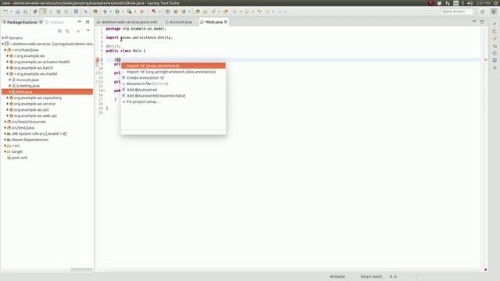Viewport: 500px width, 281px height.
Task: Select org.example.ws.service package
Action: 34,104
